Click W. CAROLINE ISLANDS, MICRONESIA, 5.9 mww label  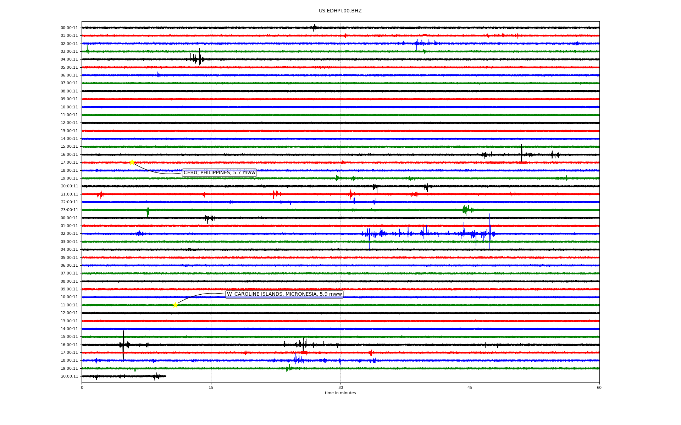(284, 294)
